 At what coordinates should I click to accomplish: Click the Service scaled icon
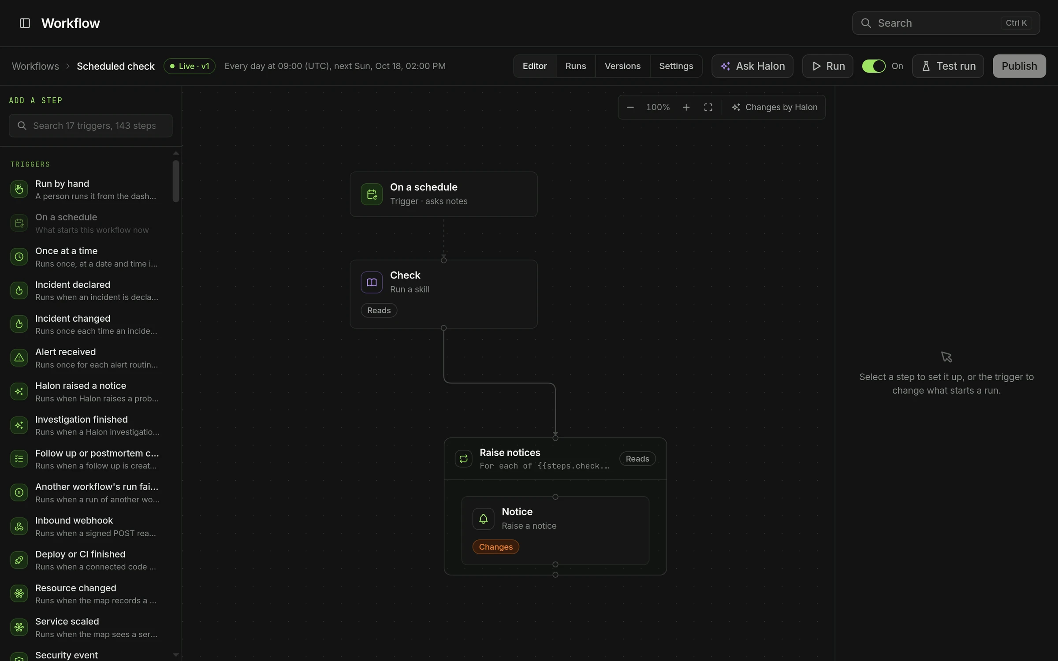19,628
